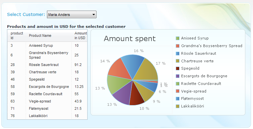Click the 'Amount spent' chart title

coord(130,39)
